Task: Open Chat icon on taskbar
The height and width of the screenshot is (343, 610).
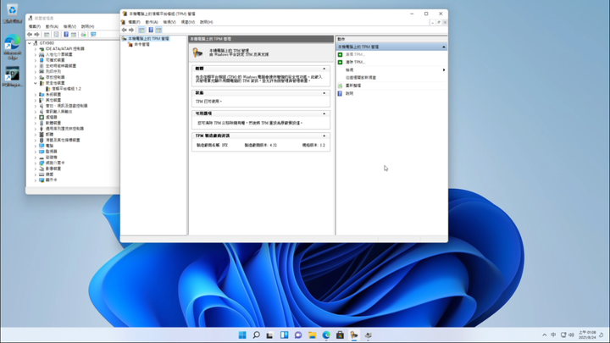Action: [298, 335]
